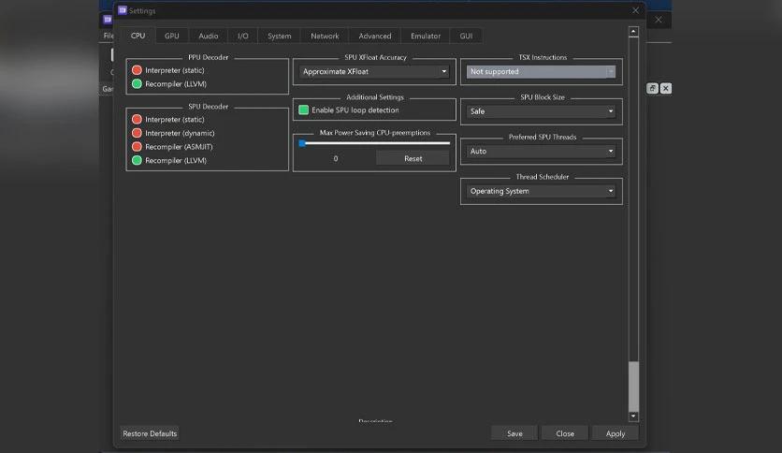The height and width of the screenshot is (453, 782).
Task: Go to the Advanced tab
Action: click(x=374, y=36)
